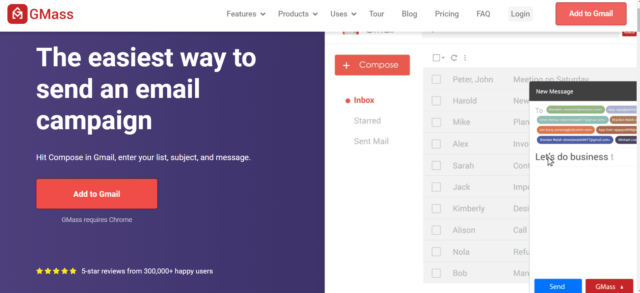Go to the Tour page

pos(377,14)
